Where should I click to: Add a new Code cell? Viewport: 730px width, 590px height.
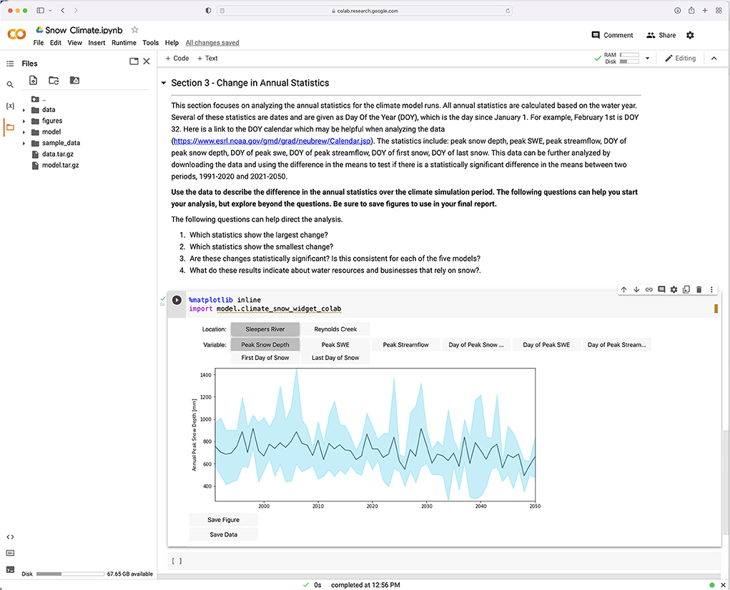[177, 58]
